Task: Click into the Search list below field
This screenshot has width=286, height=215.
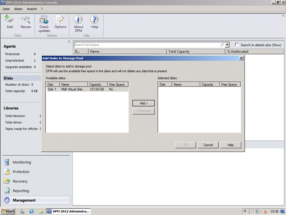Action: click(x=147, y=45)
